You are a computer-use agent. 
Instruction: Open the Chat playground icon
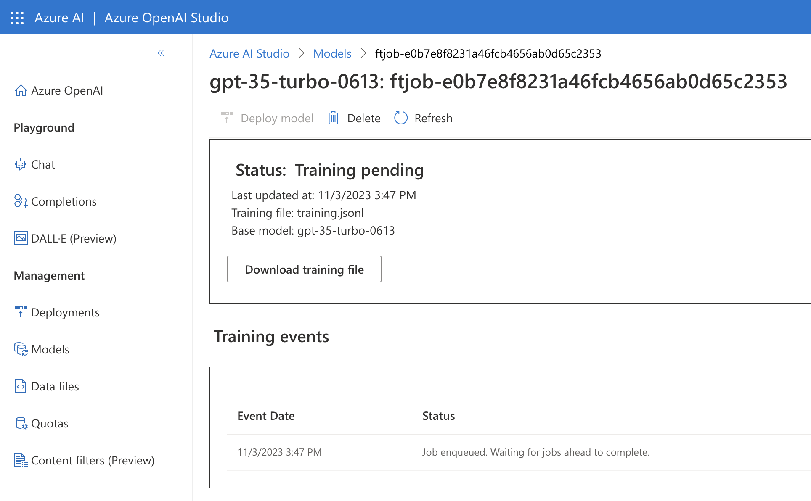pos(20,164)
